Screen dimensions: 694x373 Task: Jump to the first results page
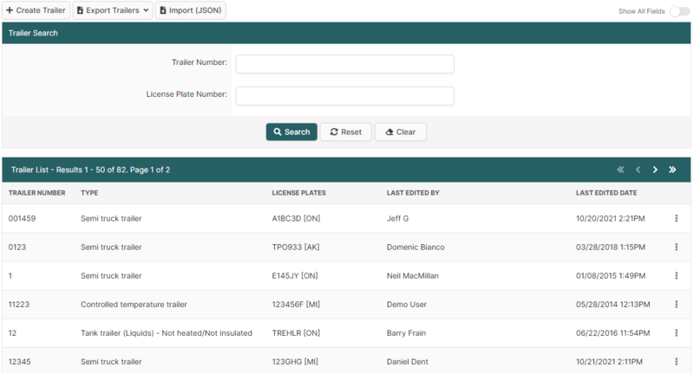click(620, 170)
